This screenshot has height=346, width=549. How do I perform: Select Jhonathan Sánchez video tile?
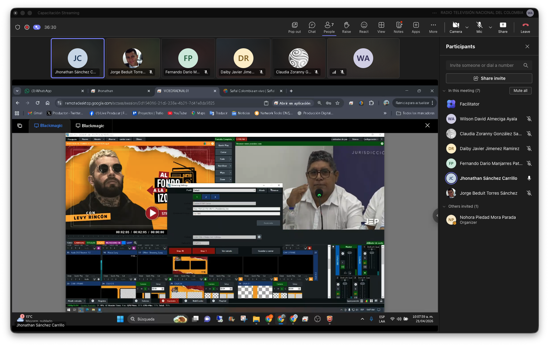click(x=78, y=58)
